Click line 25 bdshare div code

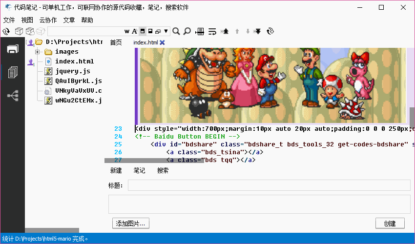click(283, 144)
